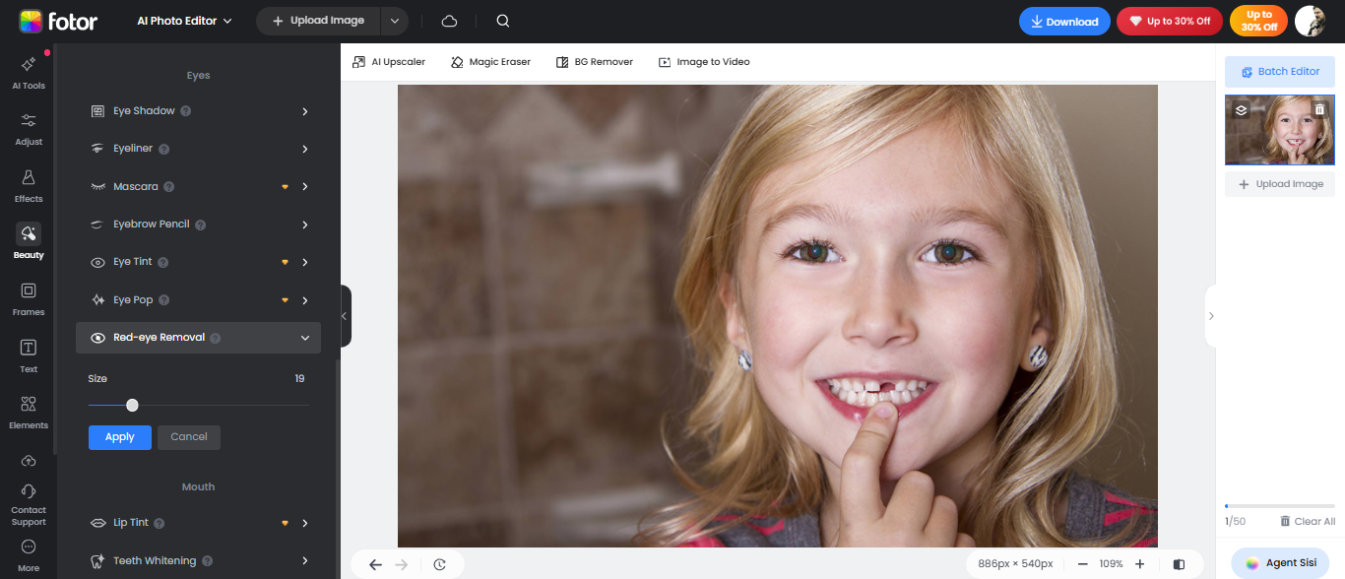Click the red Up to 30% Off button
This screenshot has height=579, width=1345.
(1170, 22)
